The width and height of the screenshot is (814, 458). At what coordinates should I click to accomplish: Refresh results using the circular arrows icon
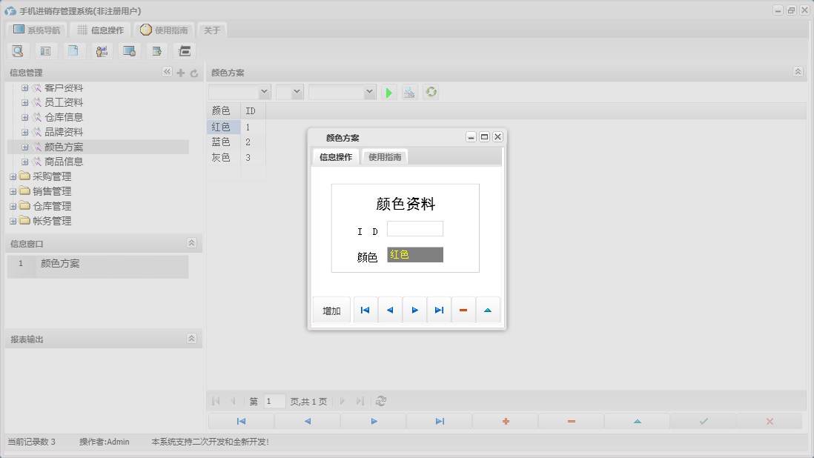[x=431, y=92]
